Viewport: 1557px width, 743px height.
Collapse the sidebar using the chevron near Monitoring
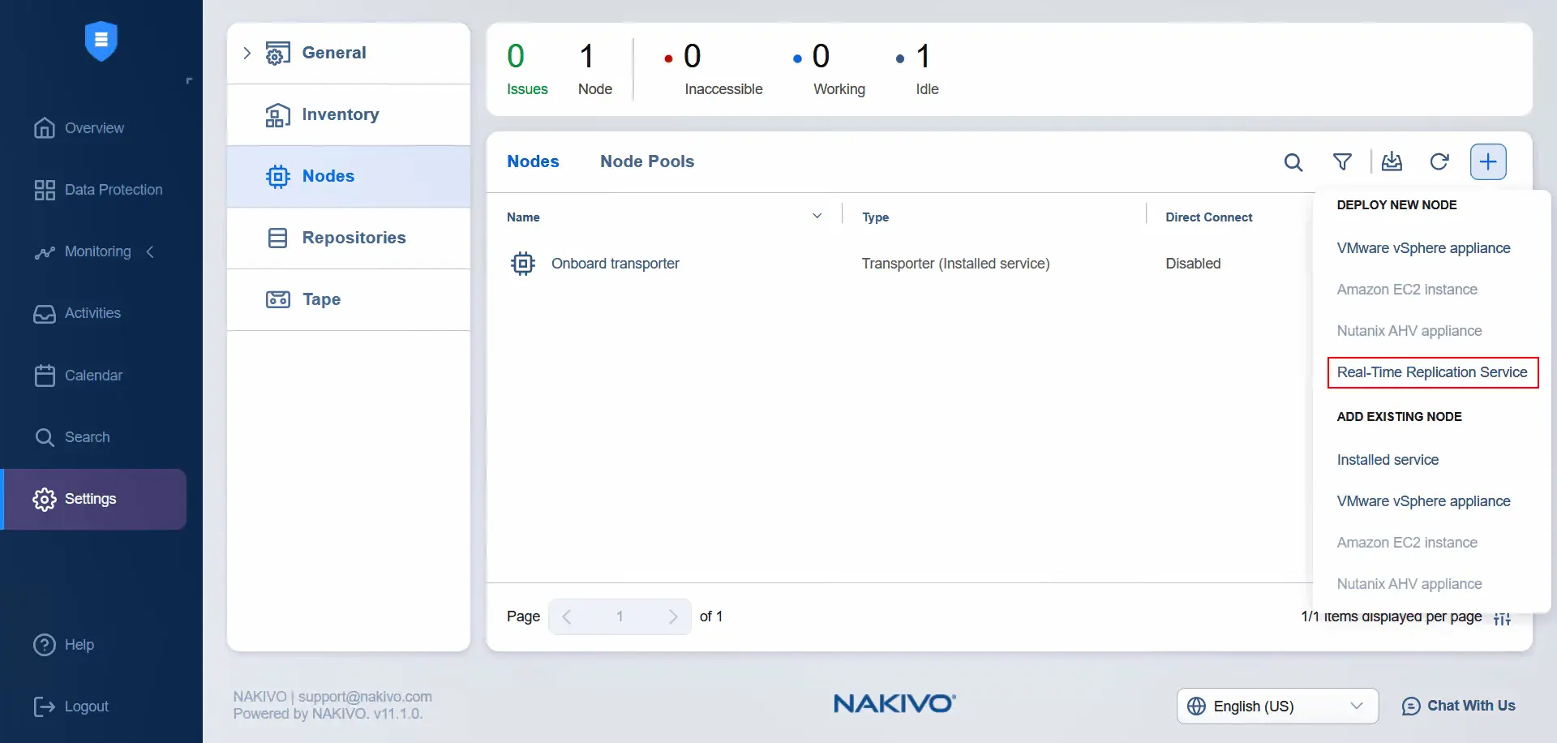point(150,251)
